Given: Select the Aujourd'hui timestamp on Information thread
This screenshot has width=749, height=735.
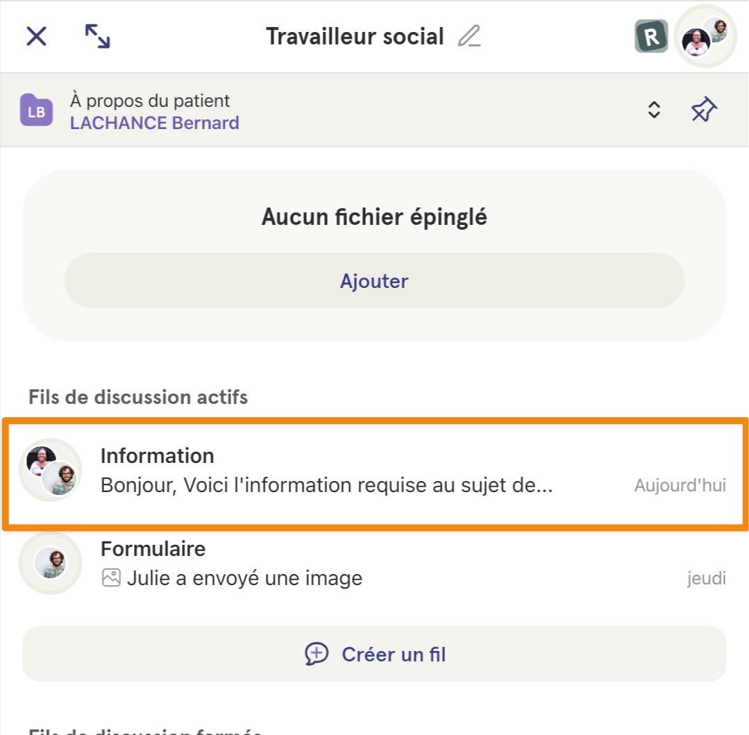Looking at the screenshot, I should [680, 485].
